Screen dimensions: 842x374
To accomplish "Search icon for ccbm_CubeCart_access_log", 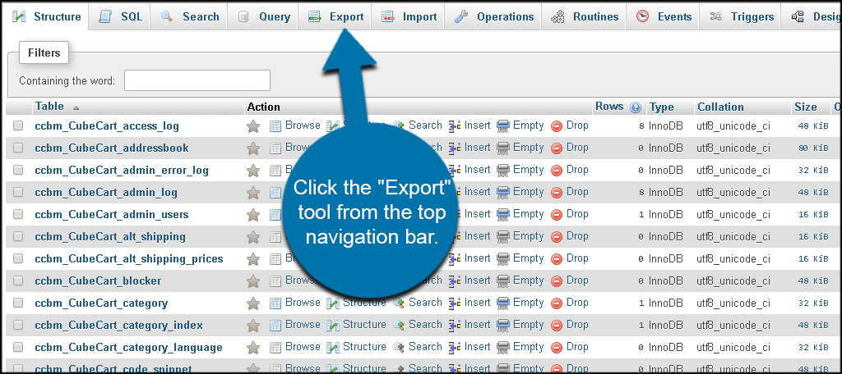I will click(x=399, y=126).
